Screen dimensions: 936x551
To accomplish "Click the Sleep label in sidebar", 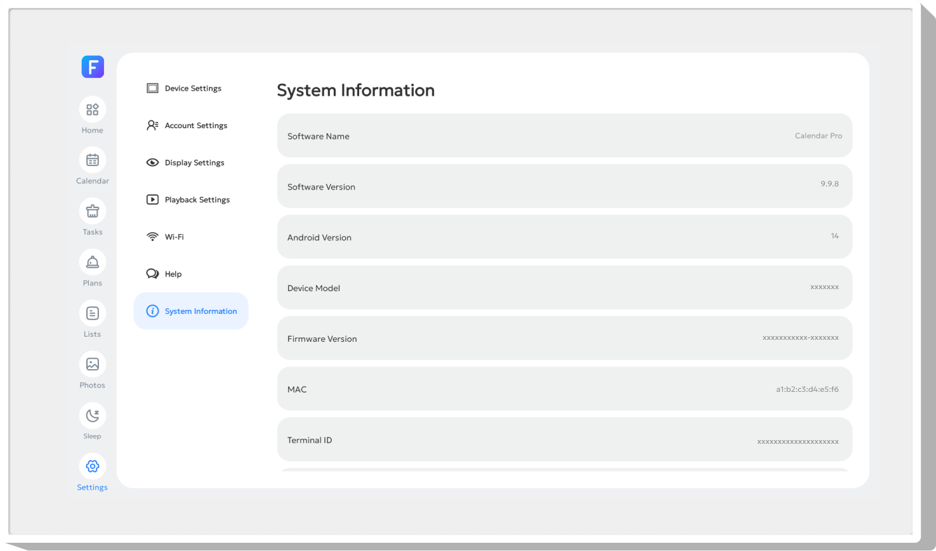I will pyautogui.click(x=93, y=436).
